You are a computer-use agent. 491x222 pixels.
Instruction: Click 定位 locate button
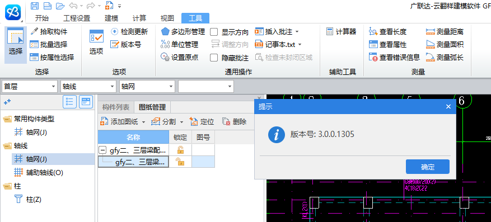(x=202, y=122)
